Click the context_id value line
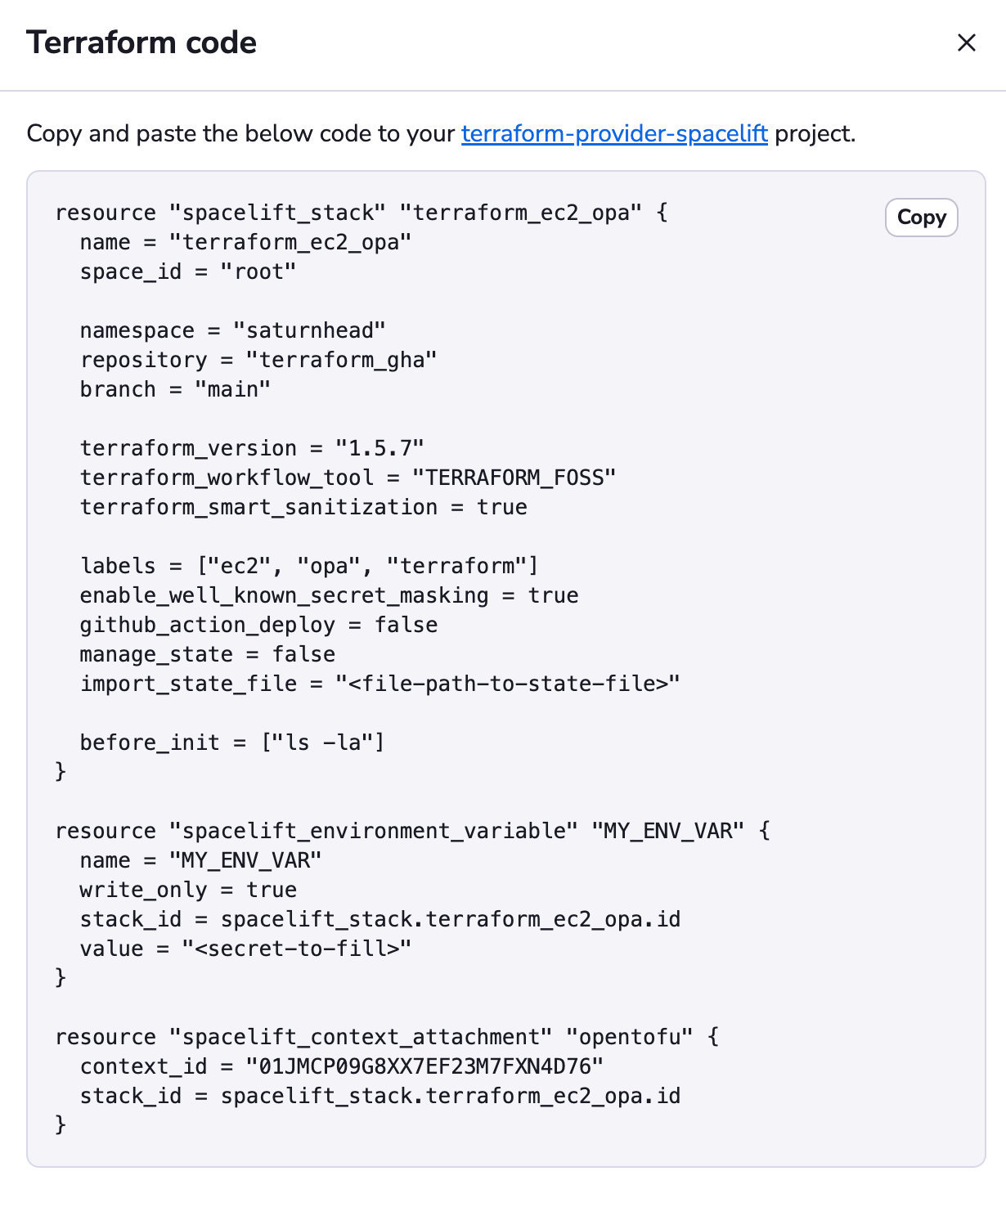1006x1207 pixels. coord(342,1066)
